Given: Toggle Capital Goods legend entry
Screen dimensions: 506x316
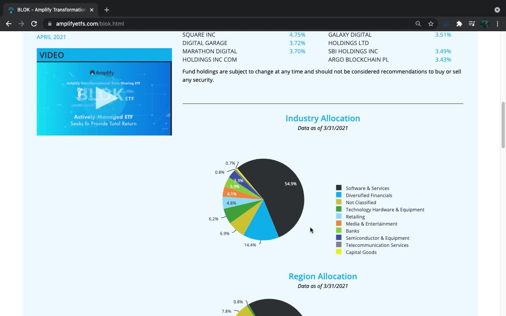Looking at the screenshot, I should [x=356, y=252].
